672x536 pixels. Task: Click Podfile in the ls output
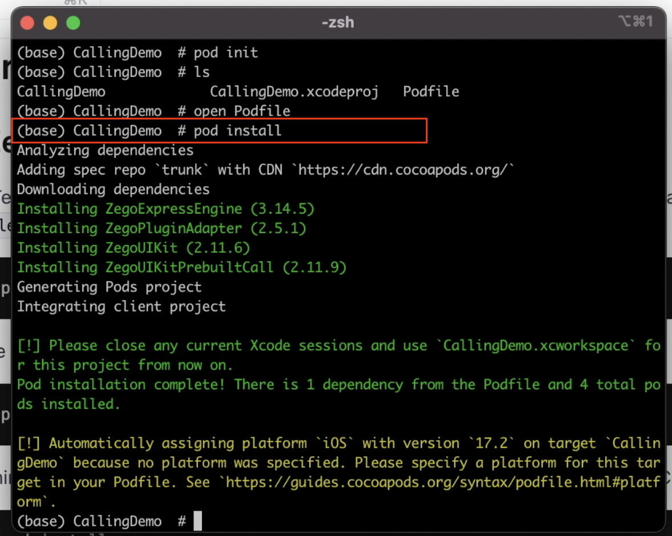(x=431, y=92)
